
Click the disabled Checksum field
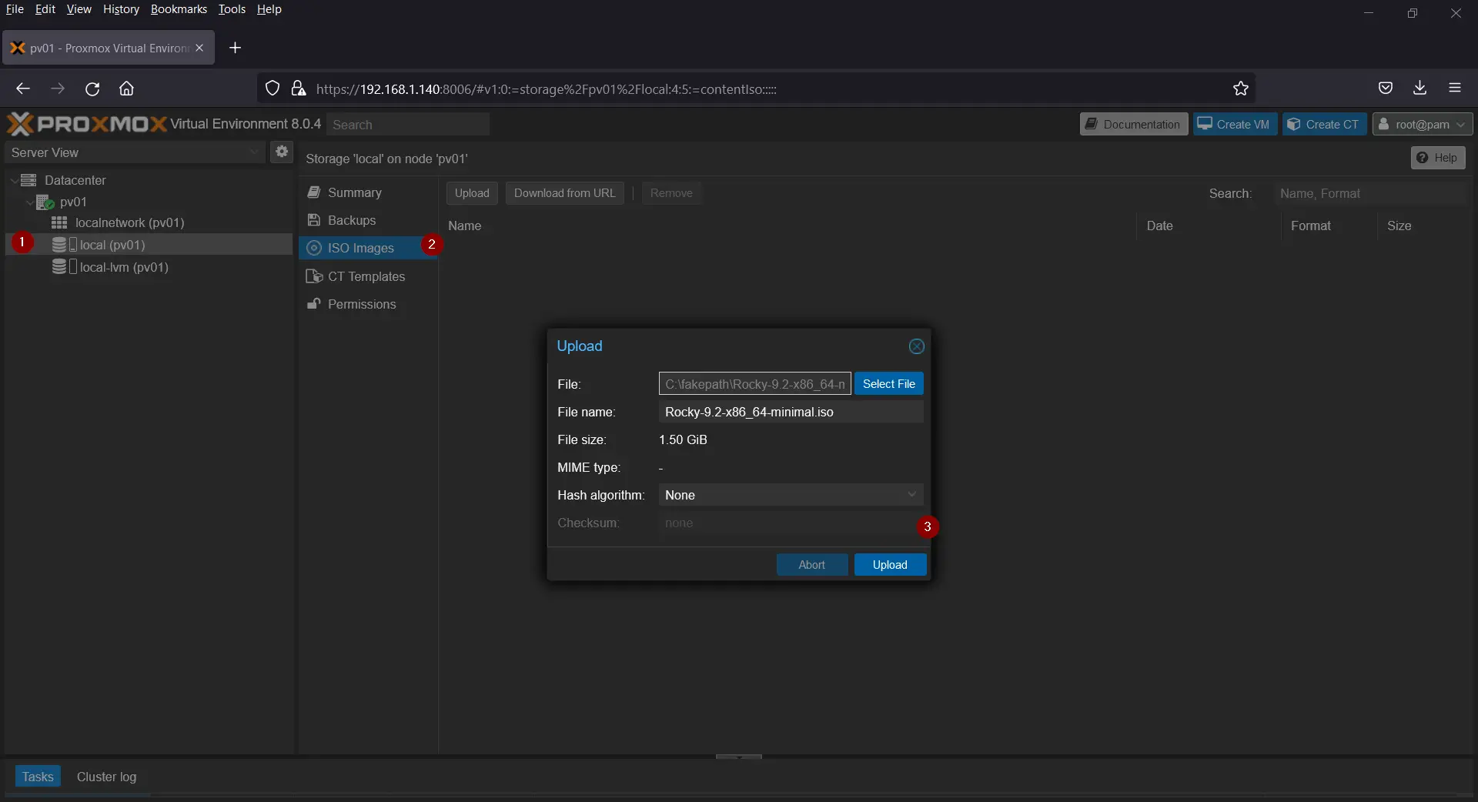(x=791, y=523)
